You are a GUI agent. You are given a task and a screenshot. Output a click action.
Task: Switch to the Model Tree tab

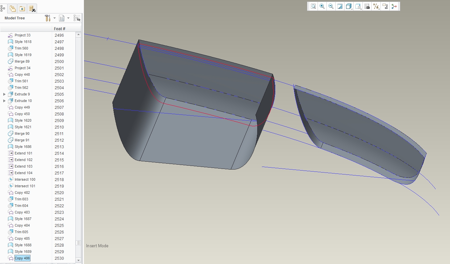point(3,9)
